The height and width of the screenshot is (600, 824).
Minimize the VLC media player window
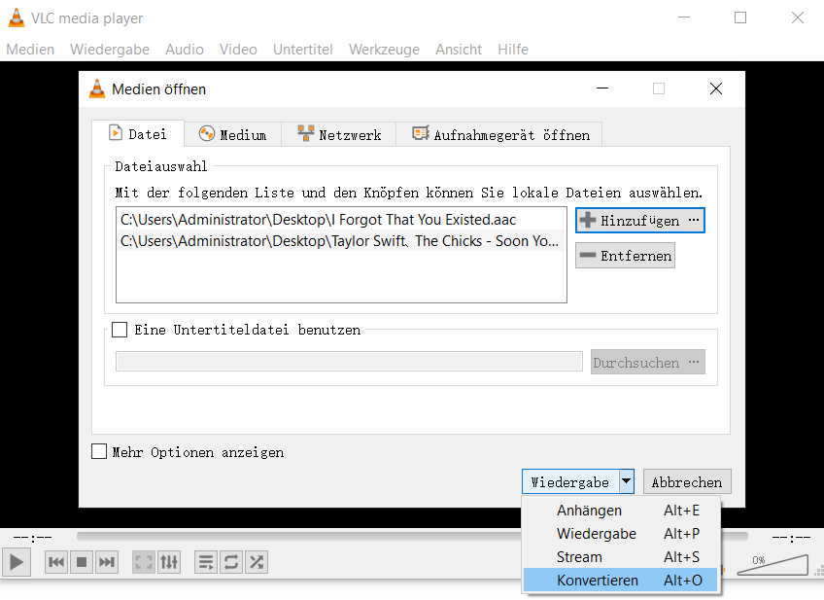pyautogui.click(x=684, y=18)
